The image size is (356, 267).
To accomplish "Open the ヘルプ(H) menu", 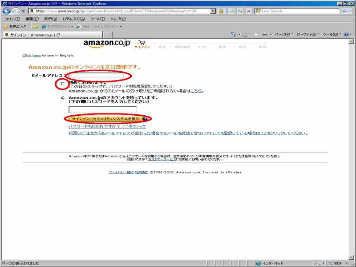I will [118, 19].
